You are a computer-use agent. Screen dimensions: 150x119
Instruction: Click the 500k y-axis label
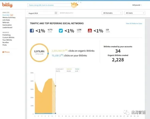tap(32, 73)
